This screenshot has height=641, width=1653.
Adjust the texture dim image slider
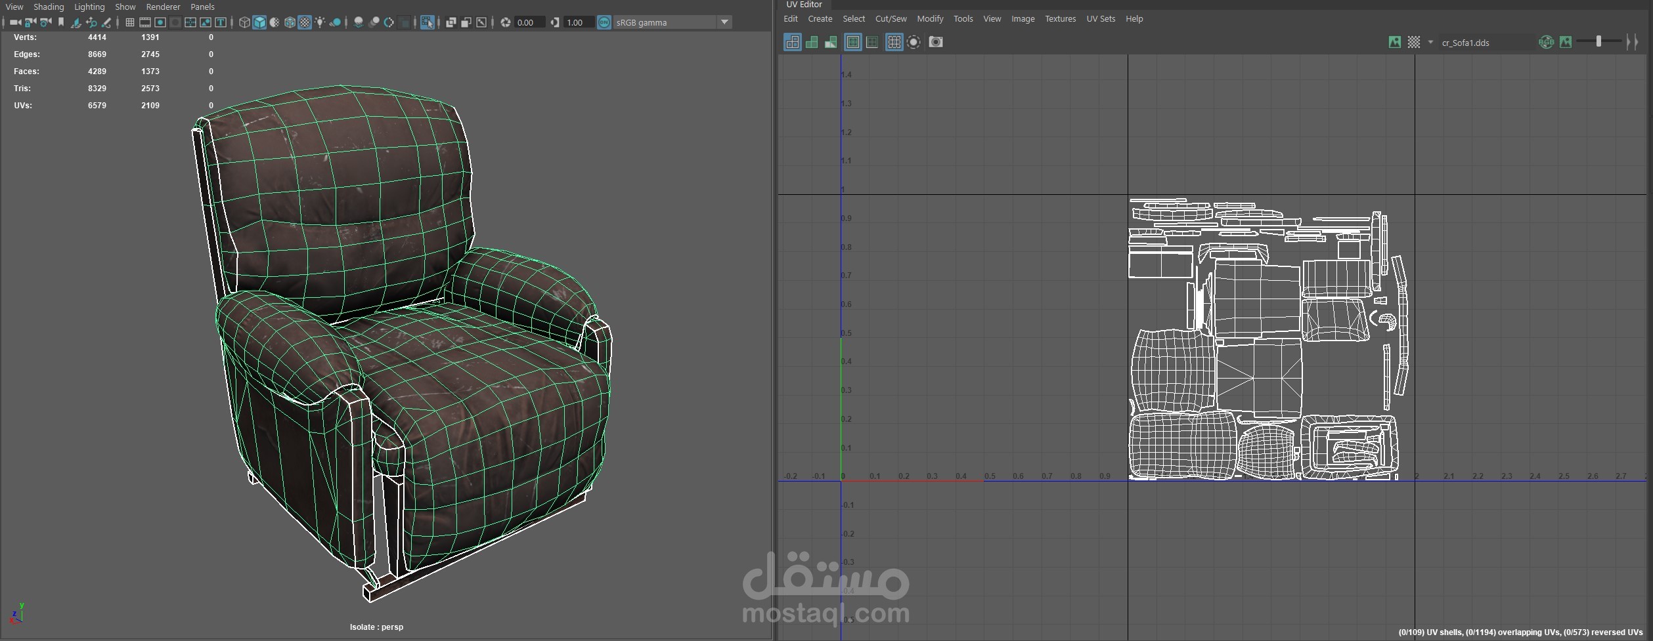click(x=1598, y=42)
